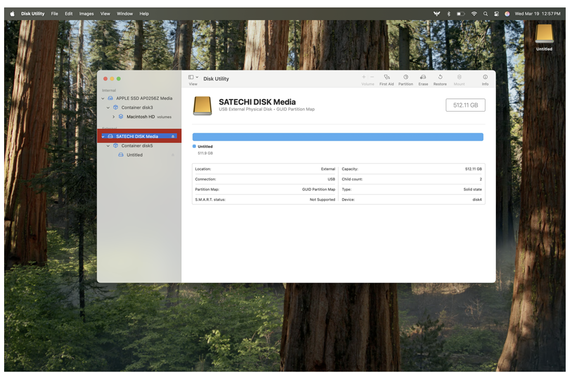Open the View sidebar dropdown
The width and height of the screenshot is (569, 373).
(x=193, y=77)
